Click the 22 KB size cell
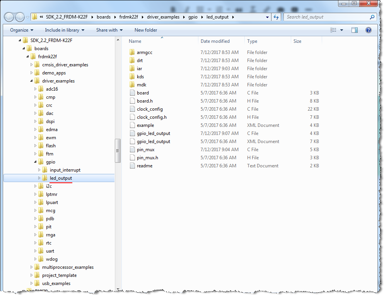The width and height of the screenshot is (384, 295). (x=313, y=109)
